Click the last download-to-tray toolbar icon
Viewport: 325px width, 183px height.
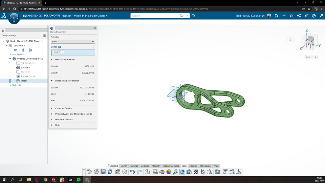click(x=239, y=172)
